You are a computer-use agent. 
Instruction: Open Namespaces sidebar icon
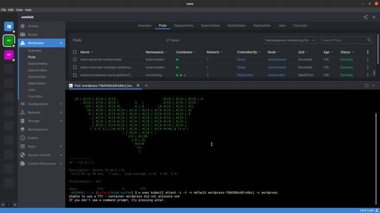click(23, 130)
